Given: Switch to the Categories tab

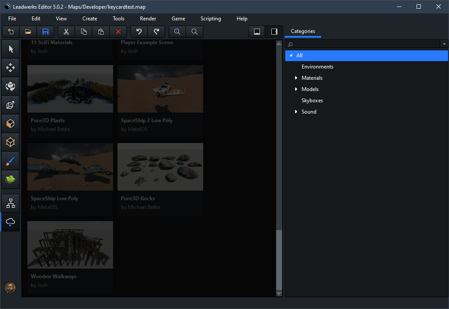Looking at the screenshot, I should tap(303, 31).
